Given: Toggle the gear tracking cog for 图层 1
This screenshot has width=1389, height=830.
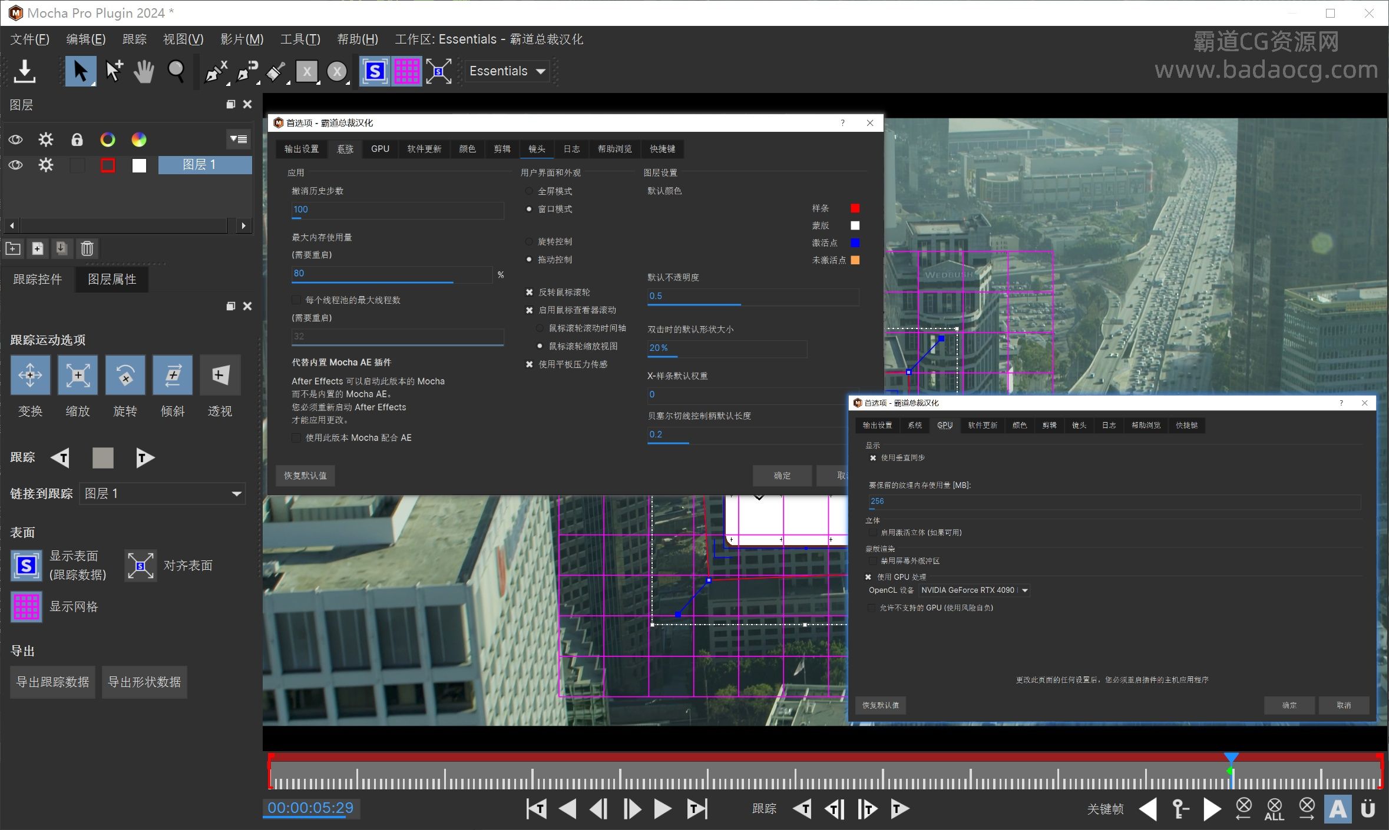Looking at the screenshot, I should pos(46,165).
